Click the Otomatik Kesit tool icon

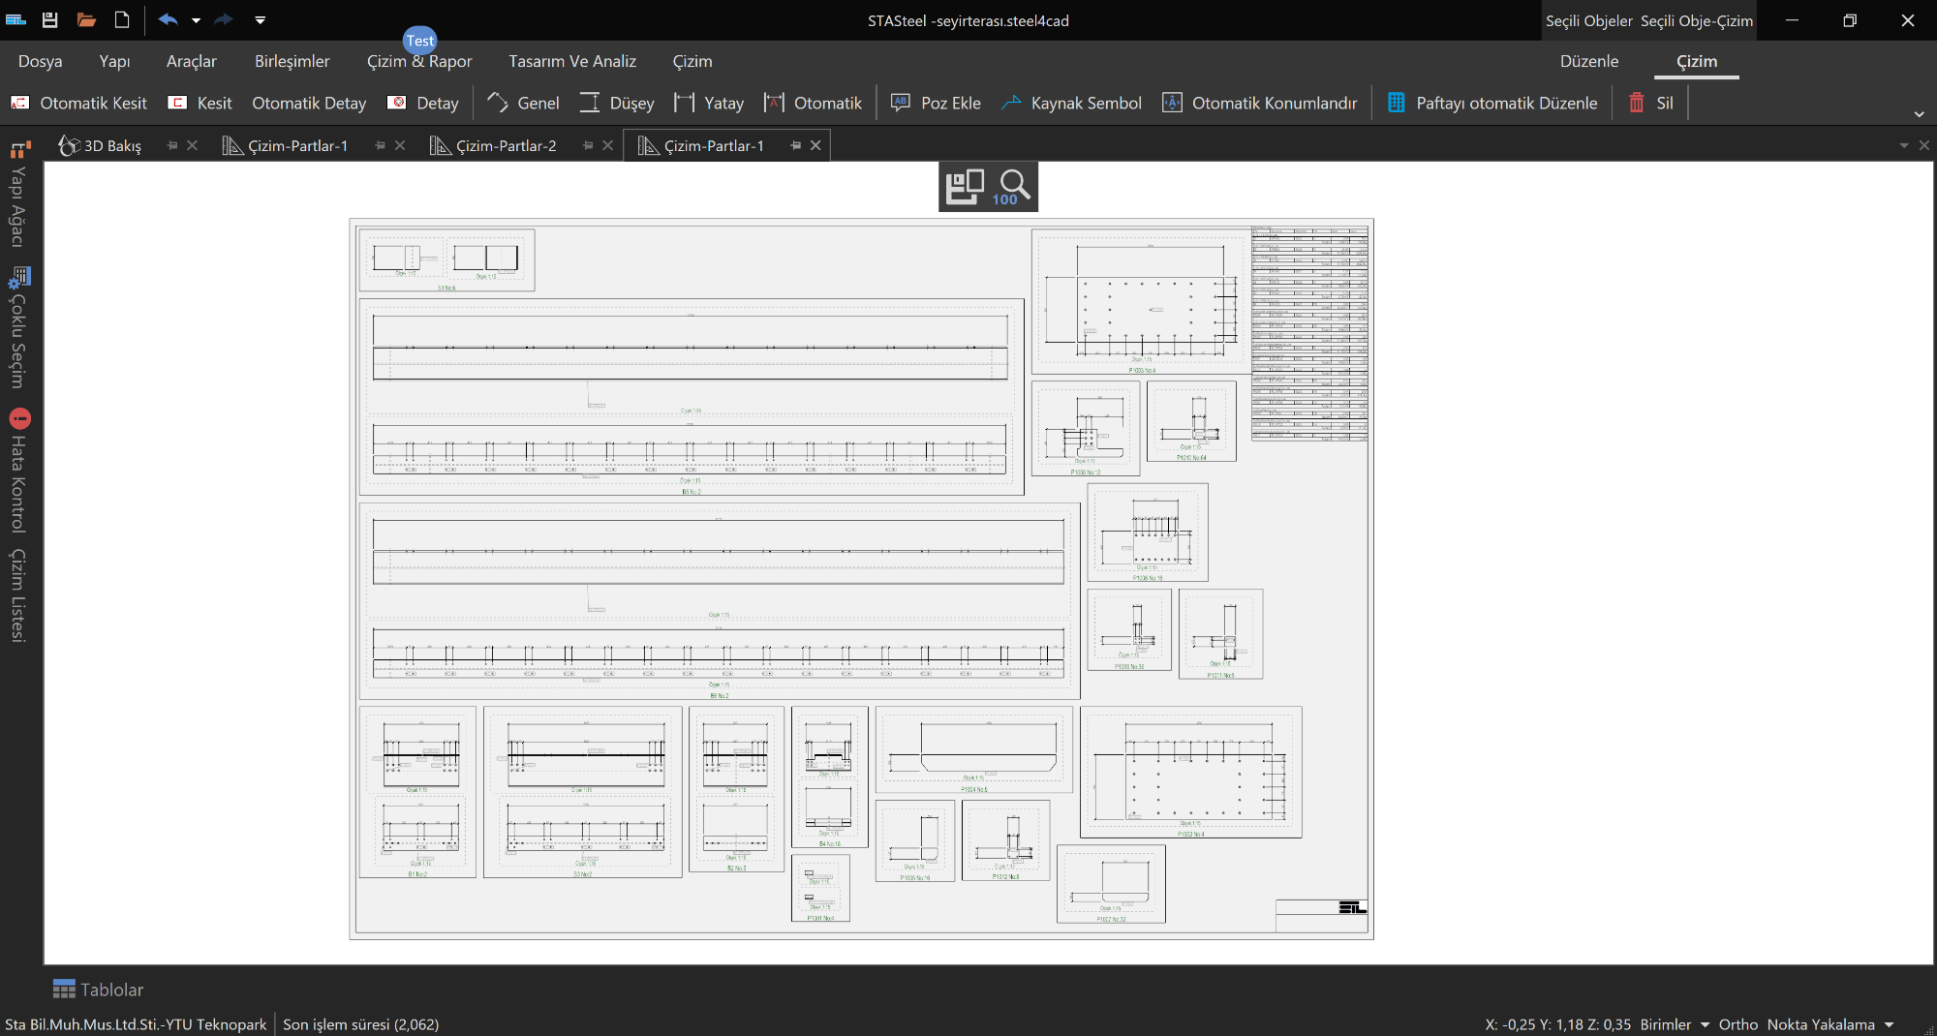(x=19, y=103)
